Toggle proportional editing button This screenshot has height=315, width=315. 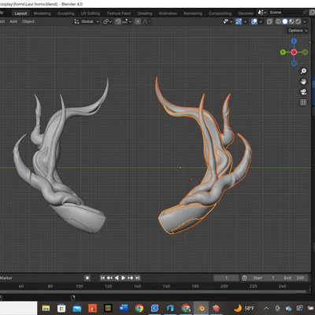138,21
